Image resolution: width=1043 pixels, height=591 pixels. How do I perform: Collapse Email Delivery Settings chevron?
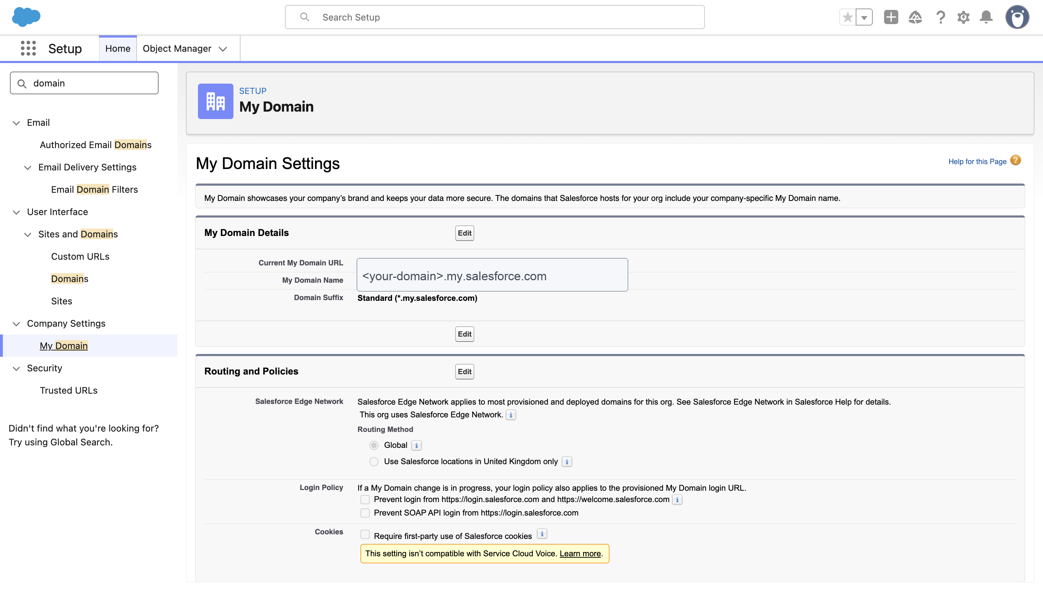28,168
